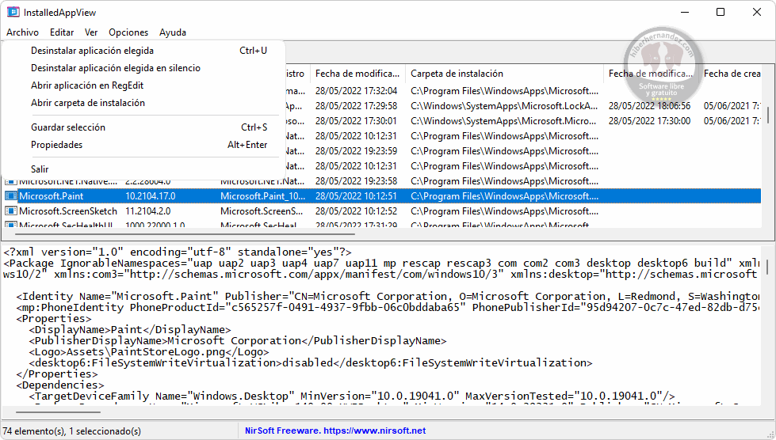
Task: Click version 11.2104.2.0 cell
Action: (148, 211)
